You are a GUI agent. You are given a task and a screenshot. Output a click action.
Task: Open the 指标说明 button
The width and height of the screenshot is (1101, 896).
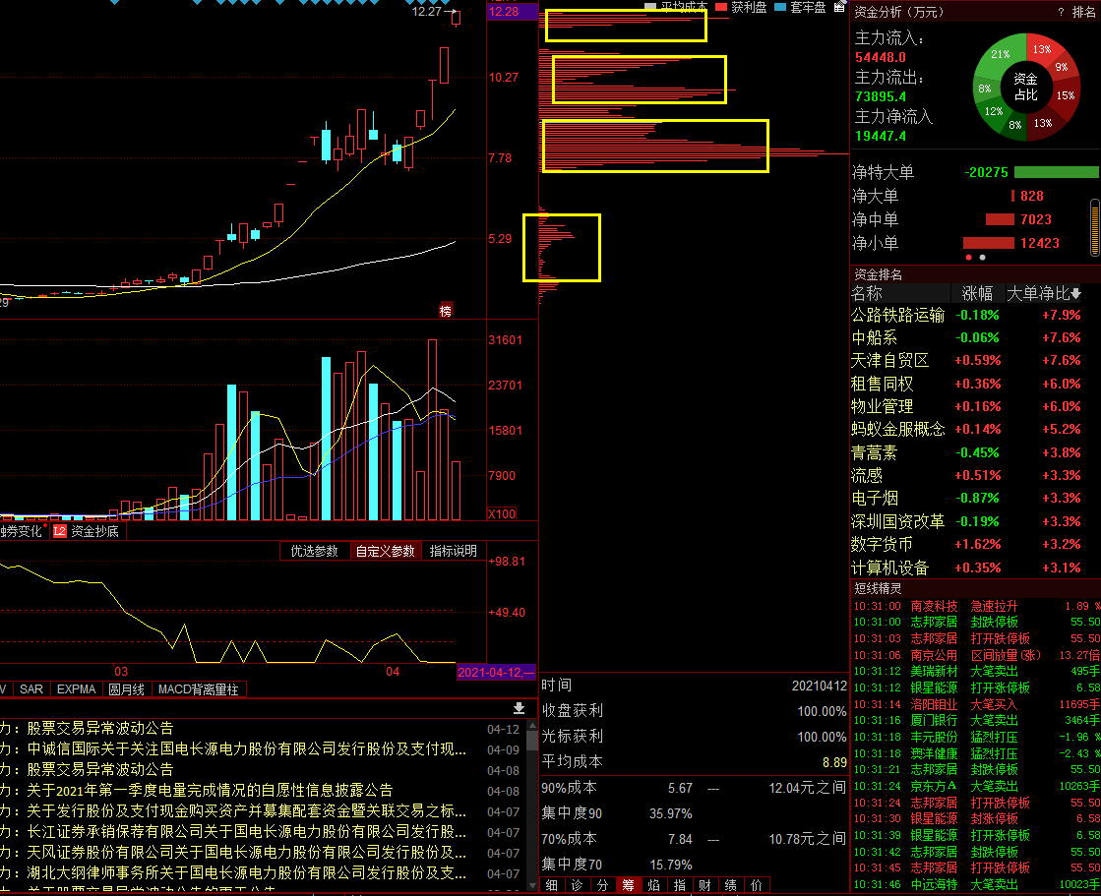coord(453,551)
